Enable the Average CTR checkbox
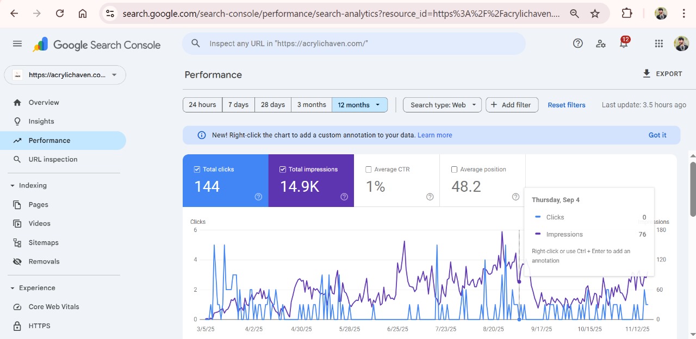The height and width of the screenshot is (339, 696). pyautogui.click(x=369, y=169)
